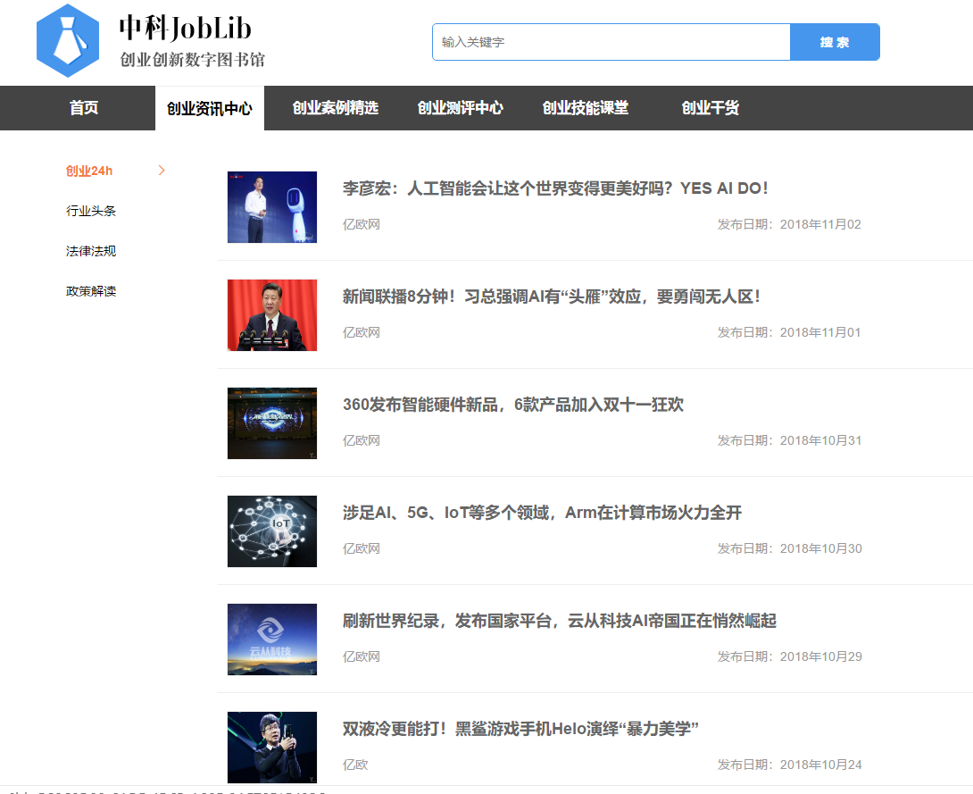This screenshot has height=794, width=973.
Task: Open article 双液冷更能打！黑鲨游戏手机Helo
Action: point(520,729)
